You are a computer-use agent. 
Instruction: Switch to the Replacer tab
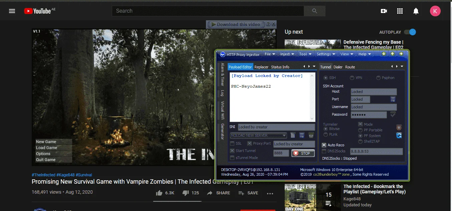[x=261, y=67]
